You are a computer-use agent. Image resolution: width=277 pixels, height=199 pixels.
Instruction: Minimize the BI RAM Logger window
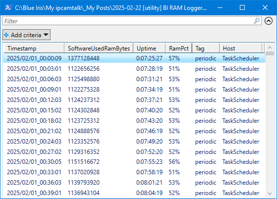(x=220, y=7)
